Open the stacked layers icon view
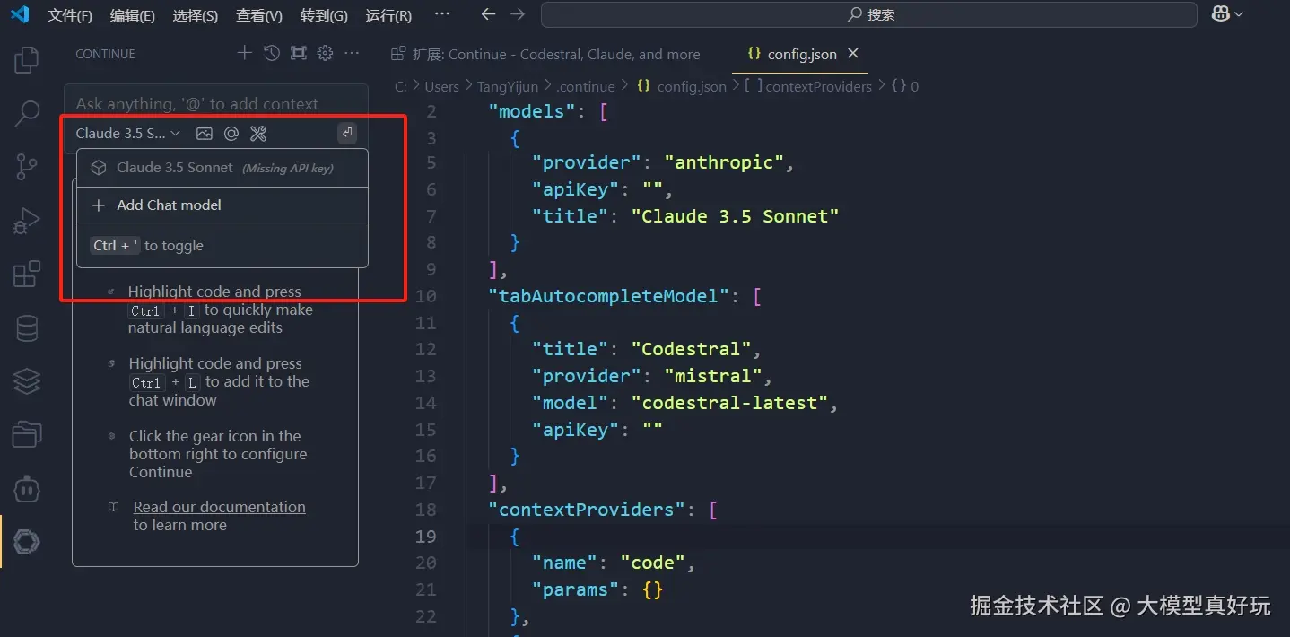 pyautogui.click(x=27, y=381)
